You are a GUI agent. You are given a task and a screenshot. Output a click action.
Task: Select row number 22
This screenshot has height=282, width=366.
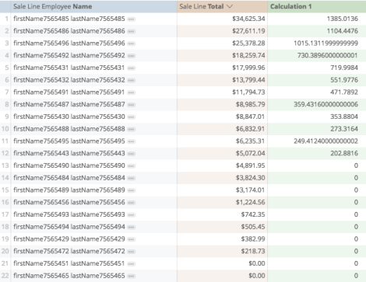(5, 276)
